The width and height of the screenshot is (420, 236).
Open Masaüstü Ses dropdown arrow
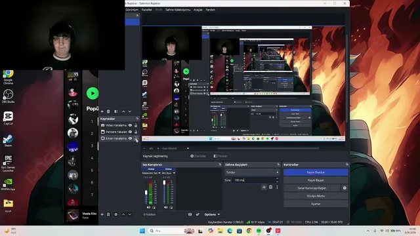pos(159,173)
